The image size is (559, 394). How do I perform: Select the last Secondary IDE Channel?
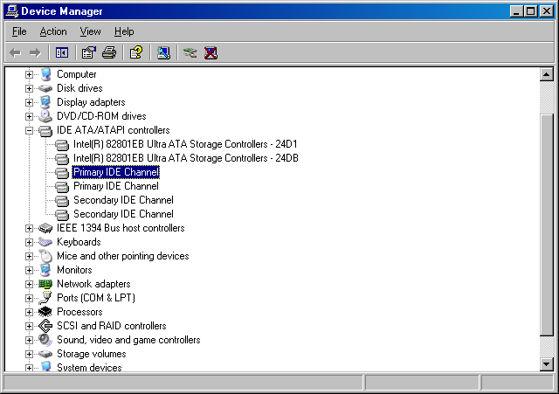(x=123, y=214)
